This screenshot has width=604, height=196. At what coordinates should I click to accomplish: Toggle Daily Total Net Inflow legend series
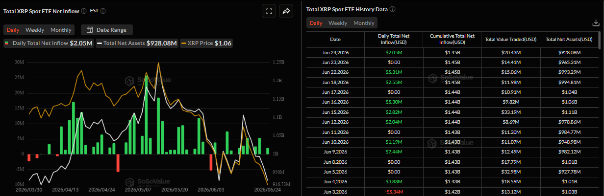pos(49,43)
